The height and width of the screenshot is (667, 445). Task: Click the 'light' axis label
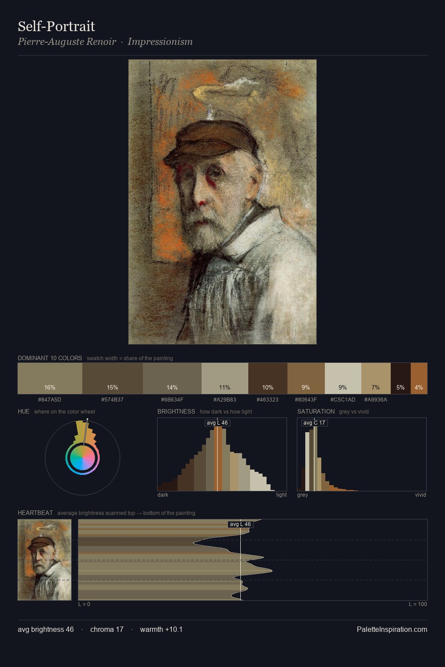pyautogui.click(x=282, y=495)
